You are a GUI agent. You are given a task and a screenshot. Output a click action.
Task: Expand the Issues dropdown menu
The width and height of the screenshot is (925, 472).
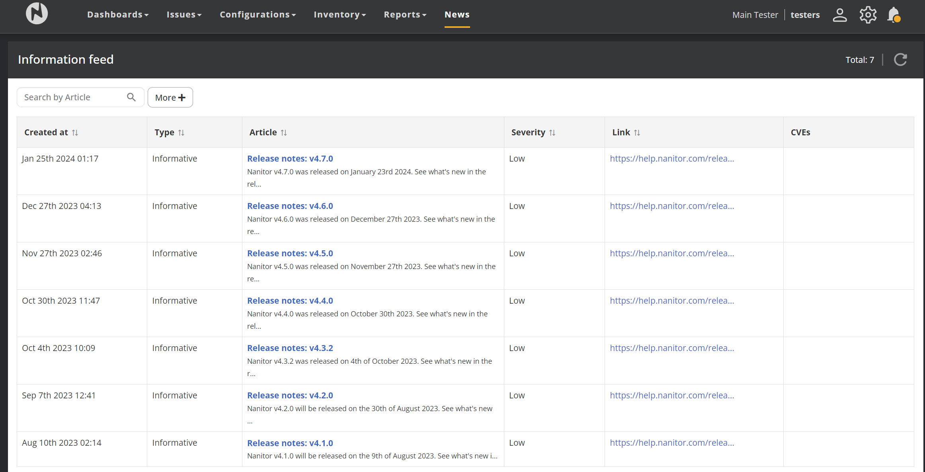coord(184,15)
